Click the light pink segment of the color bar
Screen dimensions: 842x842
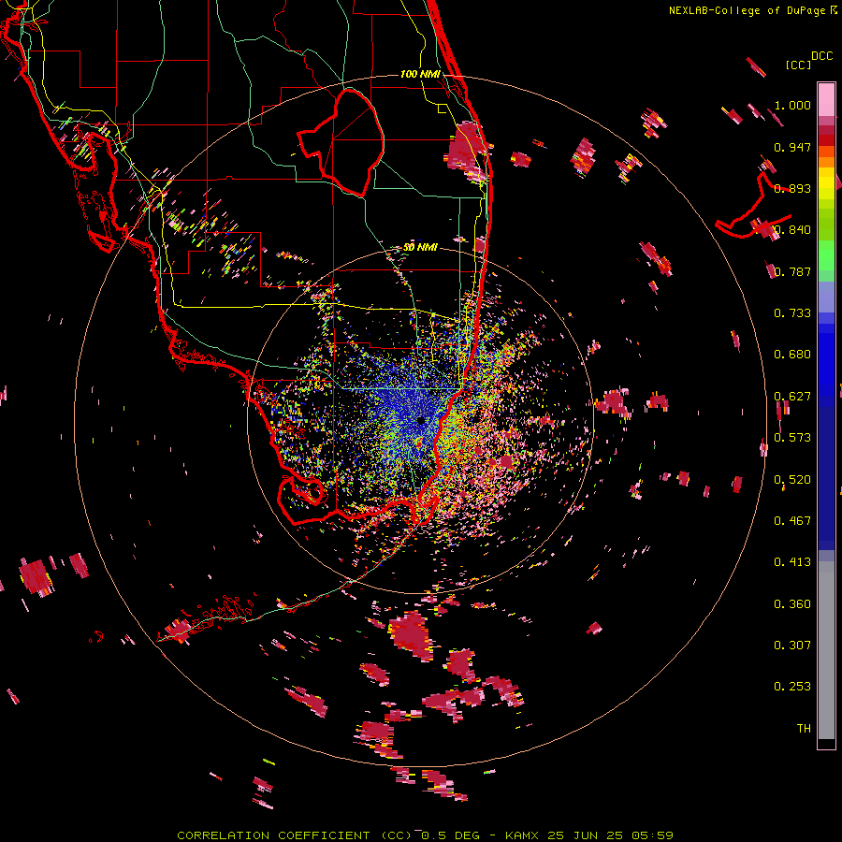[826, 99]
